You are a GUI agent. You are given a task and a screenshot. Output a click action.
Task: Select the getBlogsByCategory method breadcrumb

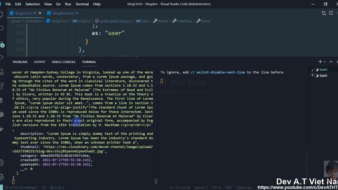click(114, 21)
